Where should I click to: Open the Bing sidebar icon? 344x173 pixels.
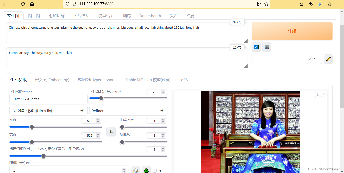320,4
